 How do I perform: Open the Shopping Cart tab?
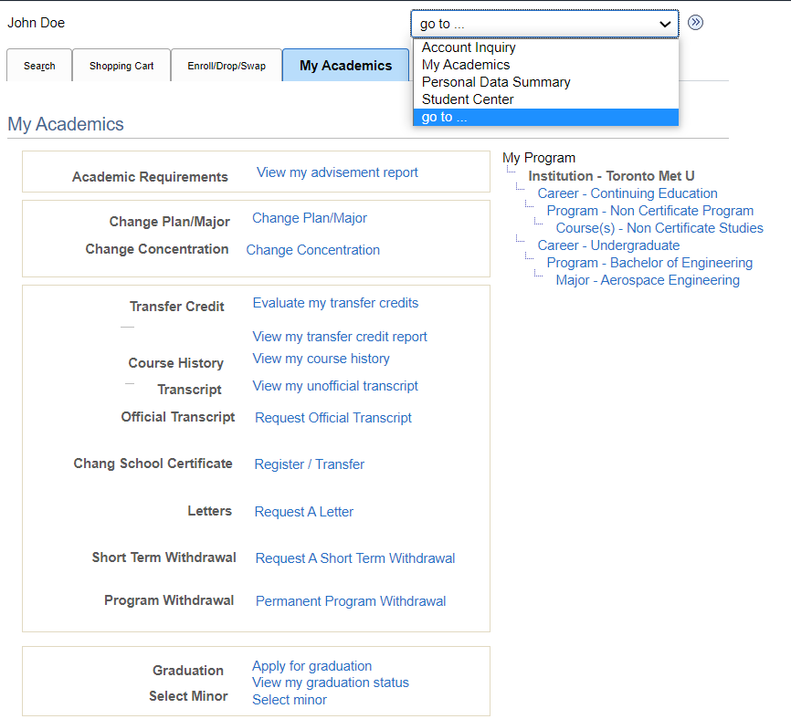point(121,66)
